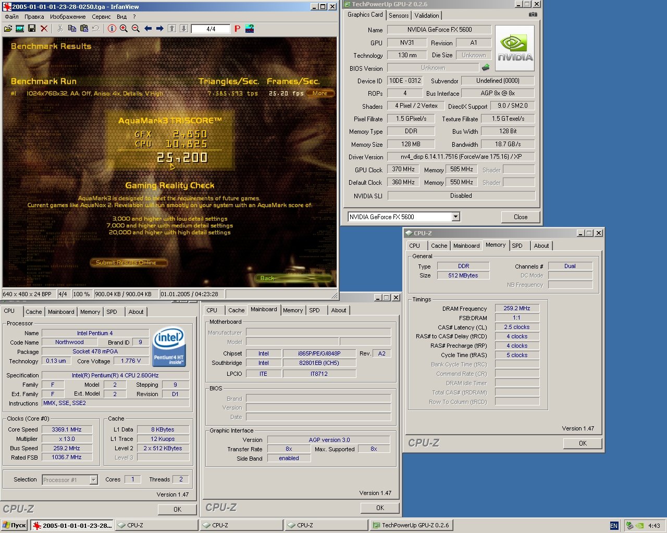
Task: Click the NVIDIA tray icon
Action: 639,525
